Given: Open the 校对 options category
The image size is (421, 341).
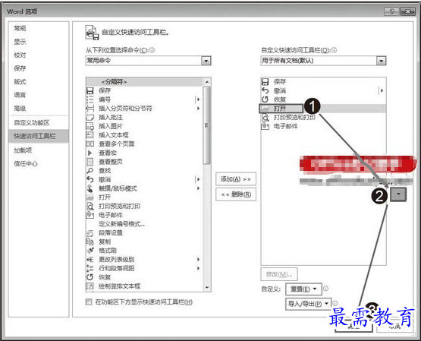Looking at the screenshot, I should coord(20,55).
